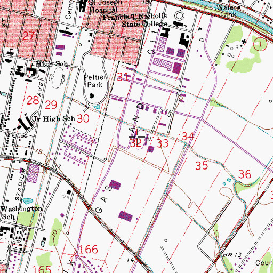Click the red section number 35

tap(202, 165)
